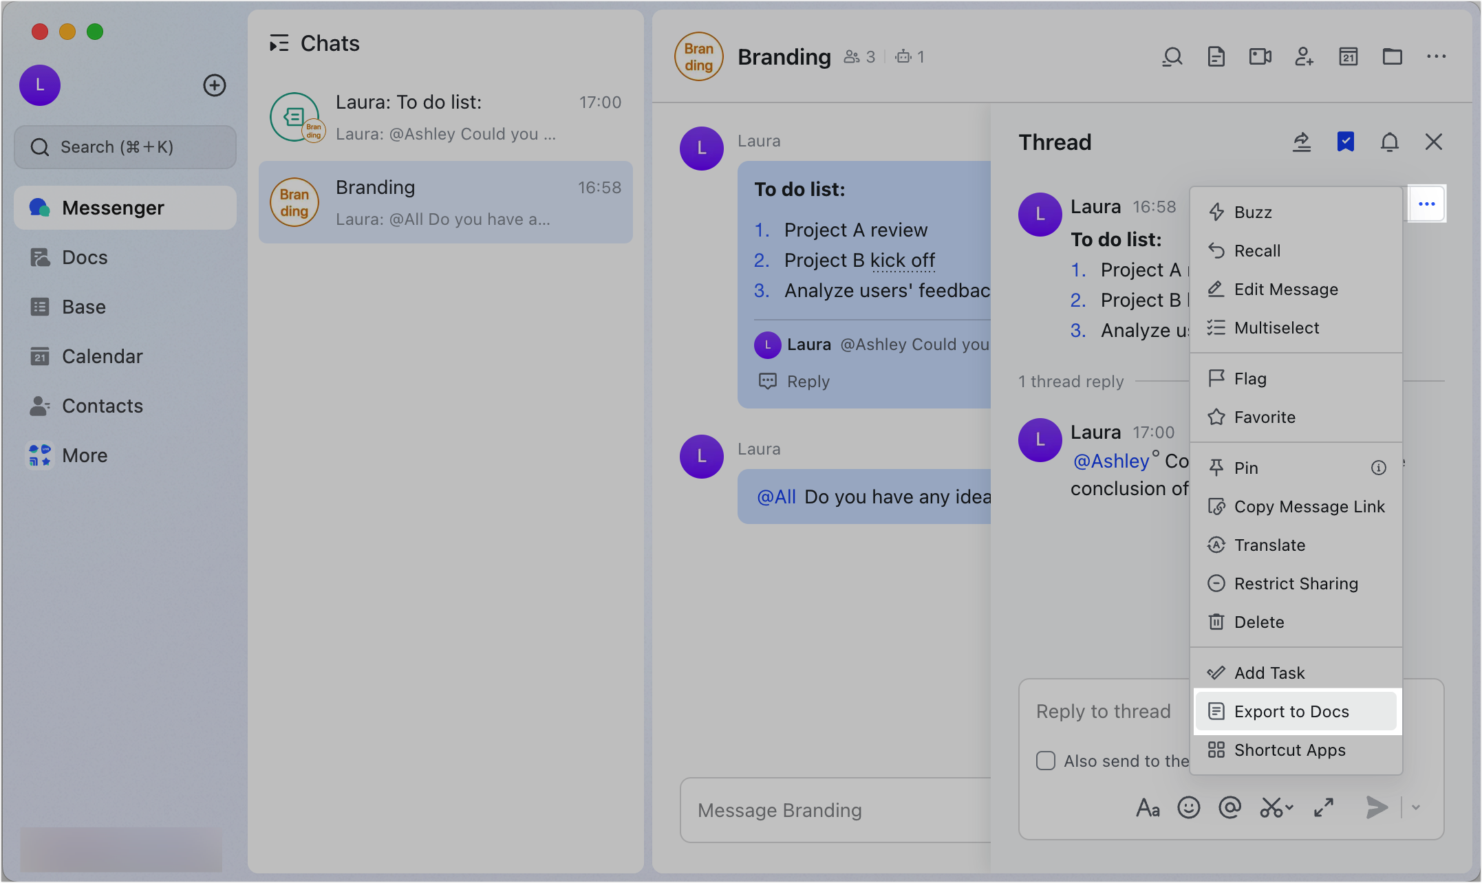Start a video call in the Branding chat

click(1260, 56)
